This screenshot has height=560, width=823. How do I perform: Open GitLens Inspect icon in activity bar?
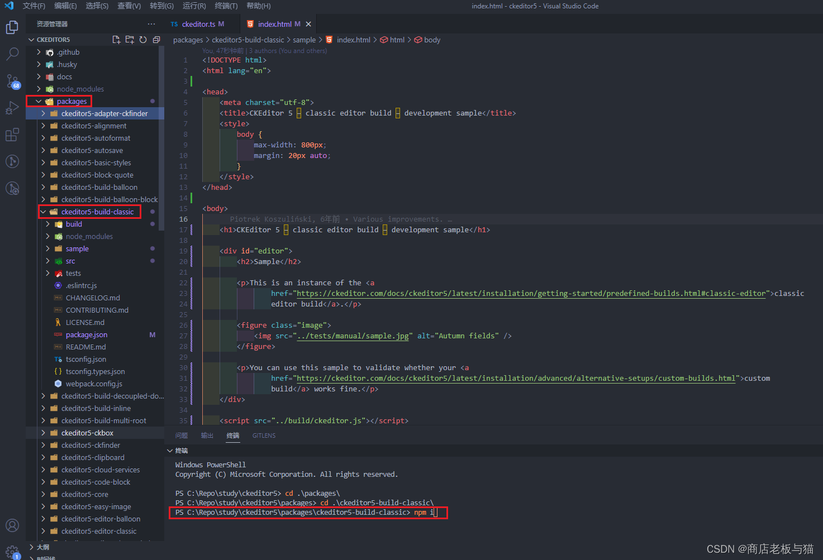[12, 188]
